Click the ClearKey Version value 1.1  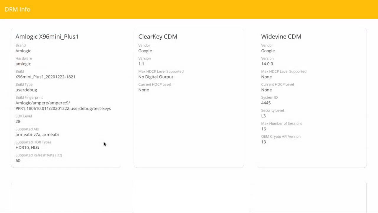click(x=141, y=64)
